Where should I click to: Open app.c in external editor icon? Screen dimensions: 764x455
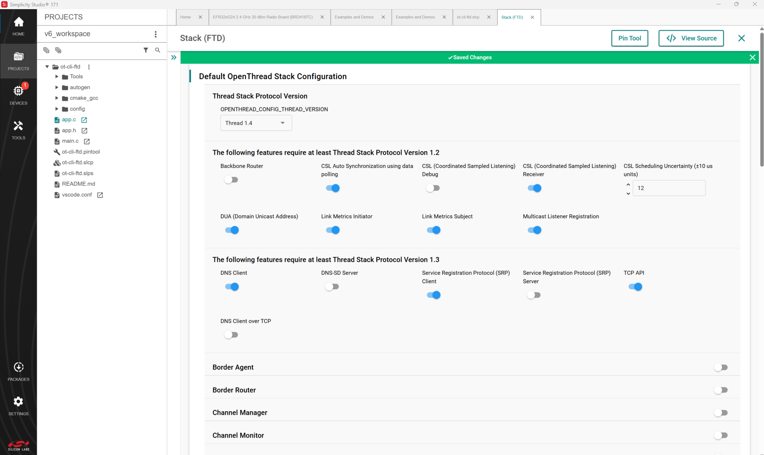(84, 120)
